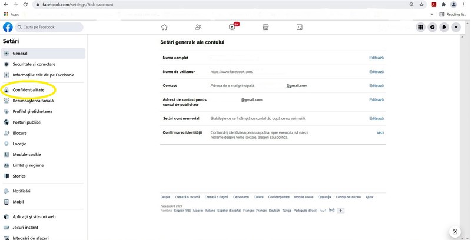
Task: Switch language to English (US)
Action: 183,211
